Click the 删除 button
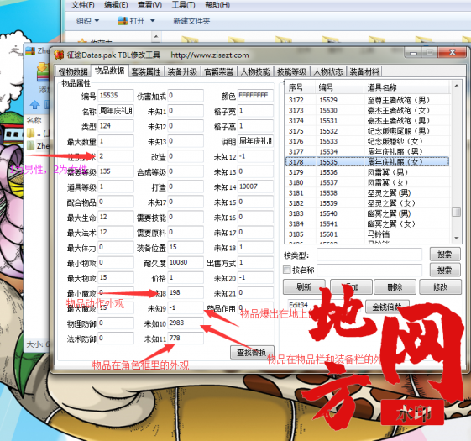 (x=395, y=286)
